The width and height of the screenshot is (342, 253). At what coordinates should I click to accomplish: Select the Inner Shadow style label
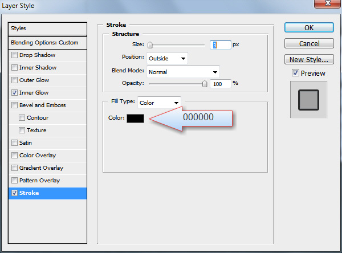pos(38,67)
